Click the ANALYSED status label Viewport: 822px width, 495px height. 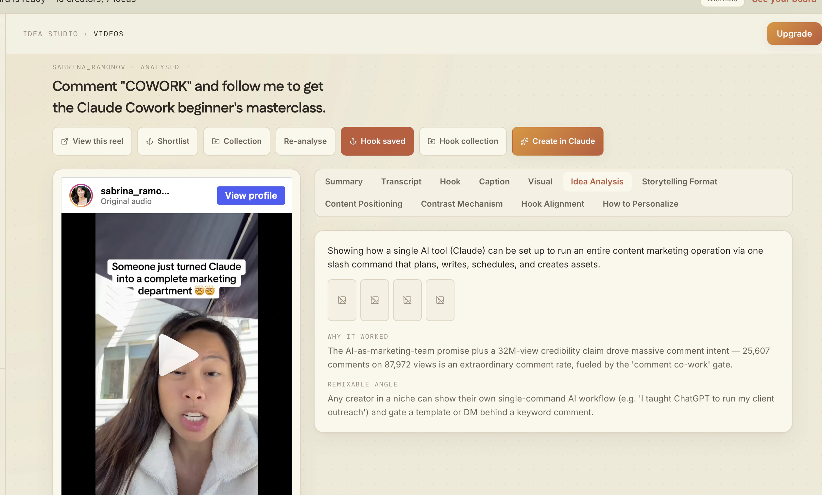tap(160, 67)
